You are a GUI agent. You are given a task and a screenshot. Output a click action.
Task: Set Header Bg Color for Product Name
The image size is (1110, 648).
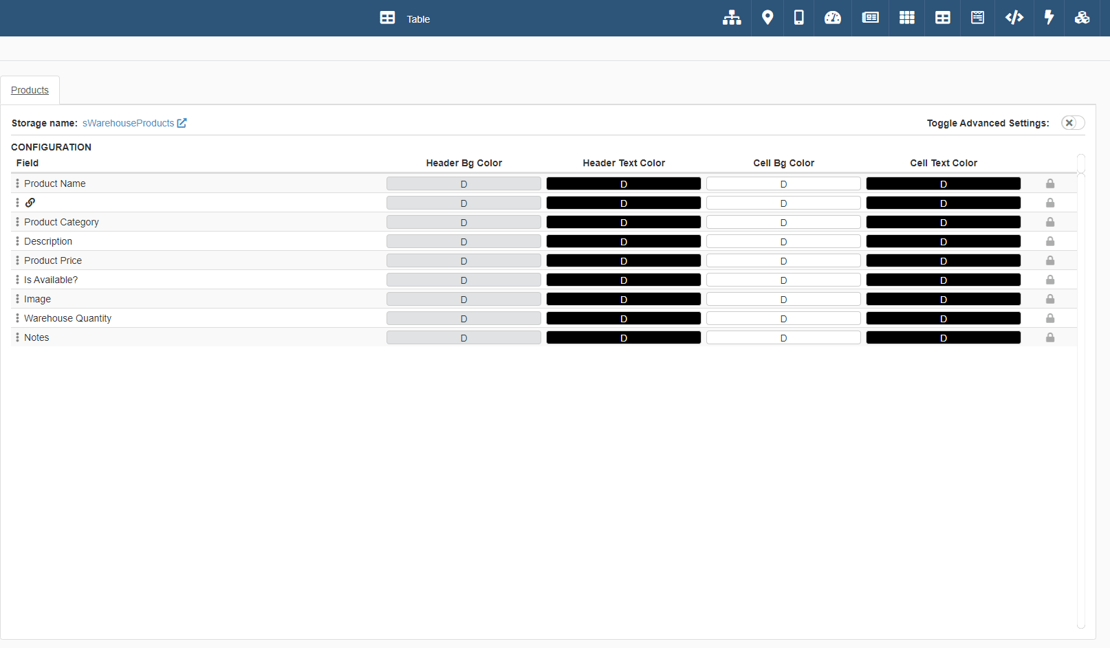[x=464, y=183]
